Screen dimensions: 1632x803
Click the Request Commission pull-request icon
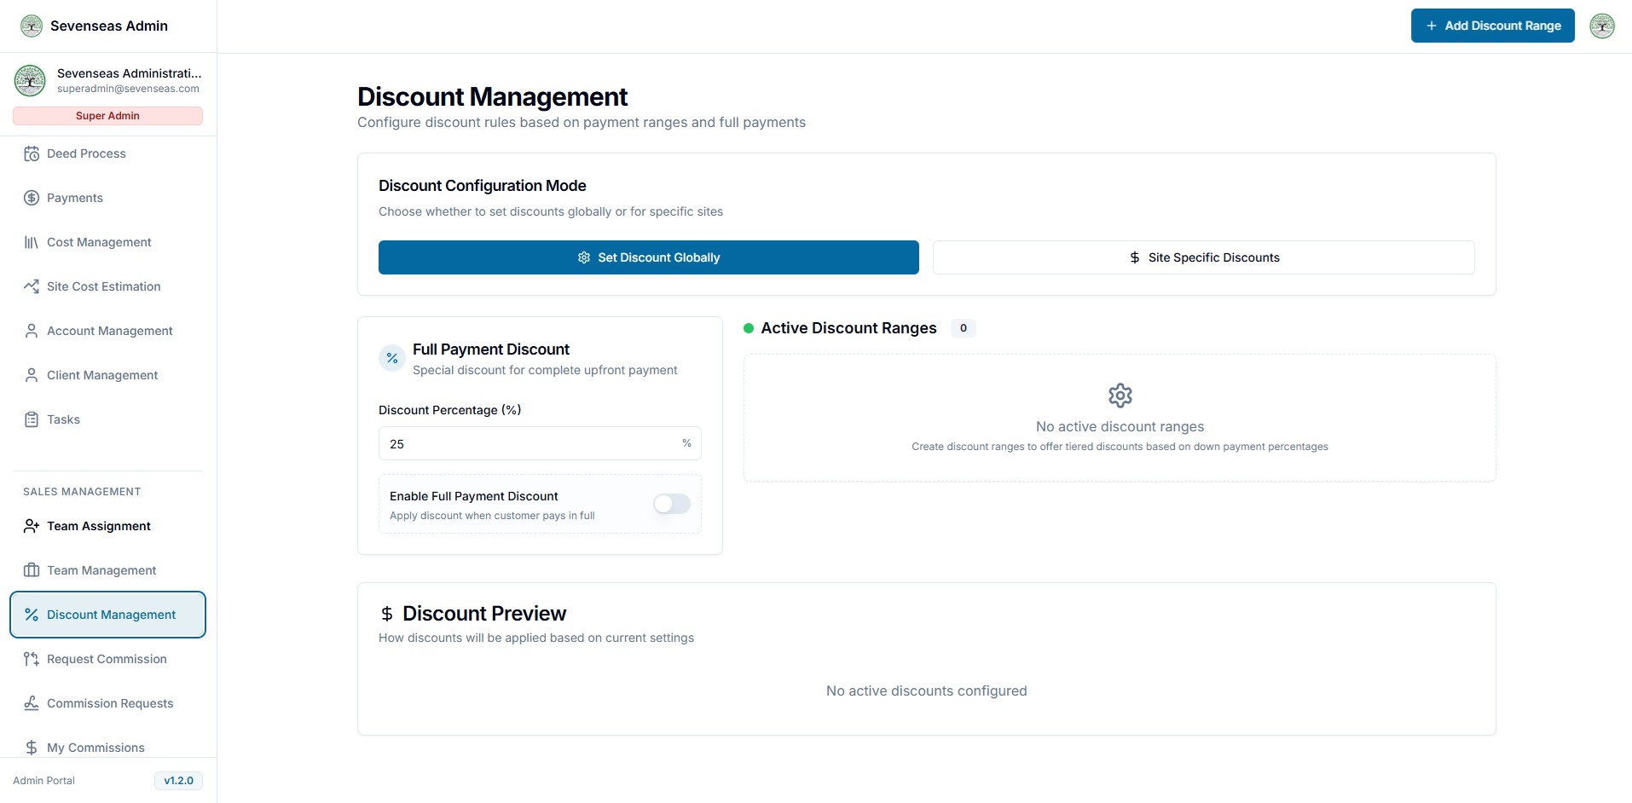point(32,659)
